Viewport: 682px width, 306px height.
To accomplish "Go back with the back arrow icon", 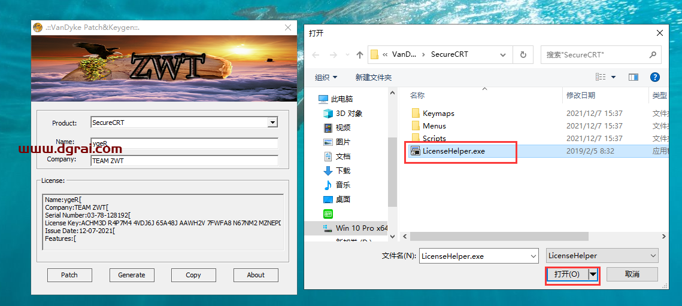I will tap(316, 55).
